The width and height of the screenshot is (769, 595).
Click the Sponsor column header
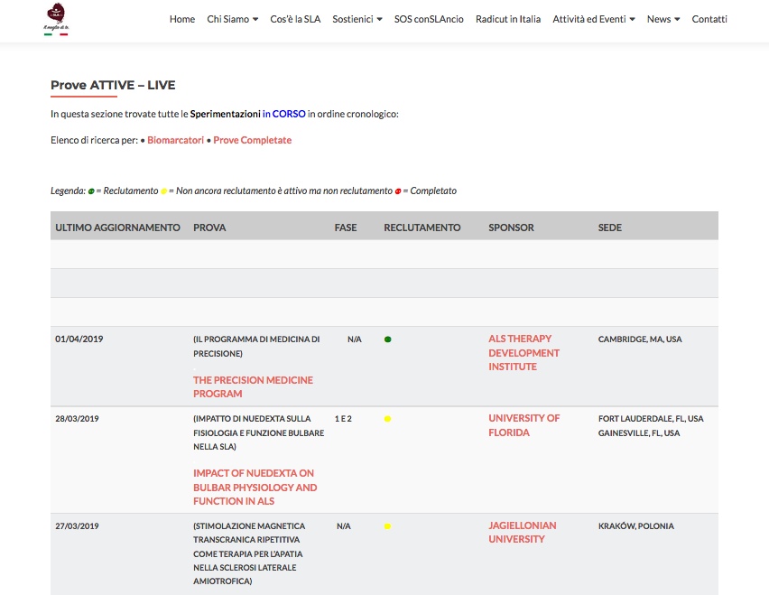tap(511, 228)
